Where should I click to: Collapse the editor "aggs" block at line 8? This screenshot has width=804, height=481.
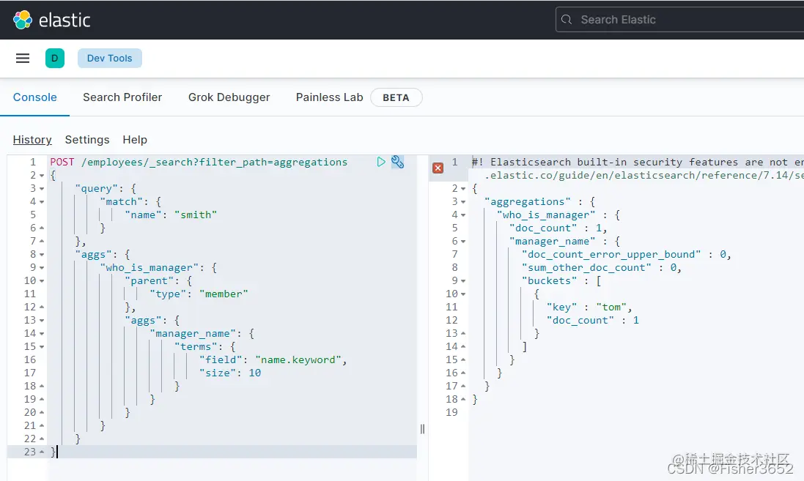42,255
